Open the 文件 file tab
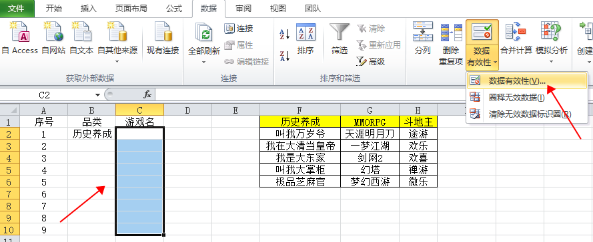 (x=17, y=8)
